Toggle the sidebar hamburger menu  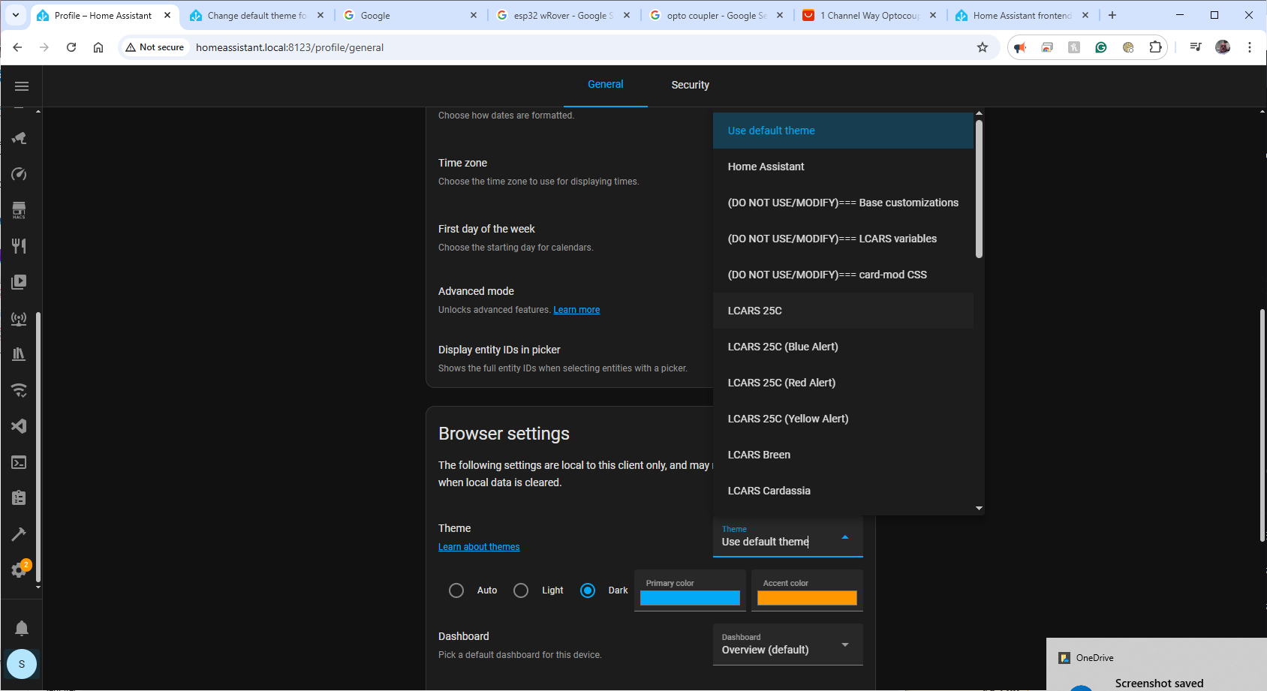pos(22,86)
